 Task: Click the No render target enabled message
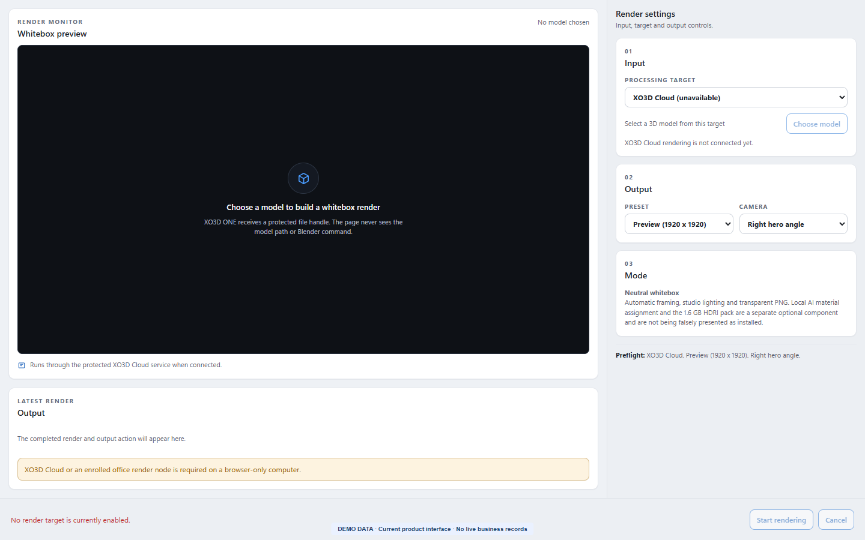(70, 520)
